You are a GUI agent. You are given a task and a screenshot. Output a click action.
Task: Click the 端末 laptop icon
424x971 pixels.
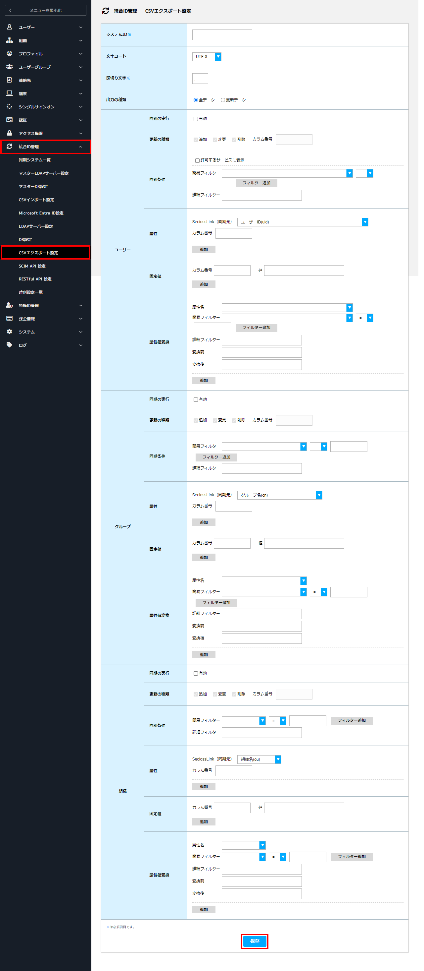pos(9,93)
